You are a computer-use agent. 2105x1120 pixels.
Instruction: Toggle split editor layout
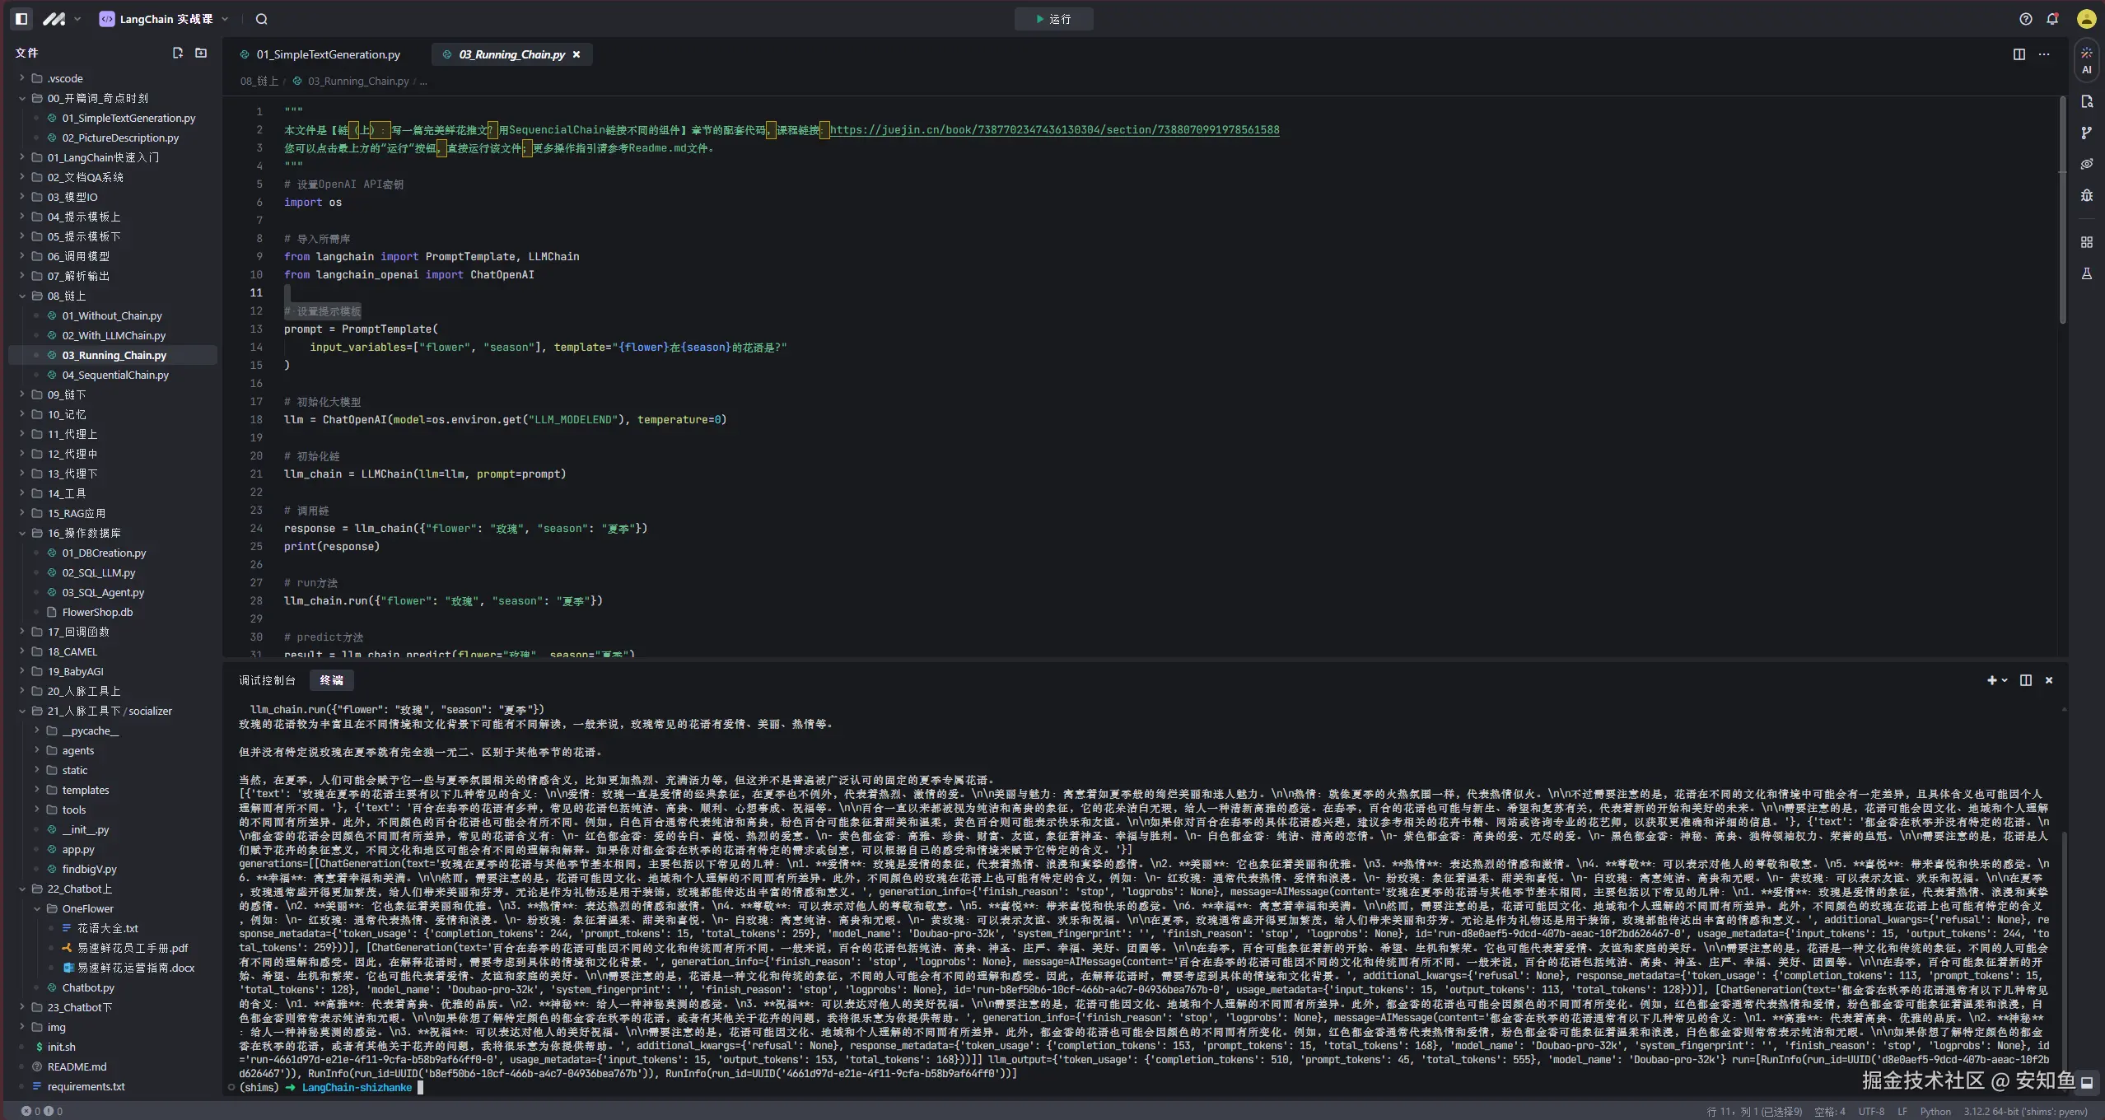pyautogui.click(x=2019, y=54)
